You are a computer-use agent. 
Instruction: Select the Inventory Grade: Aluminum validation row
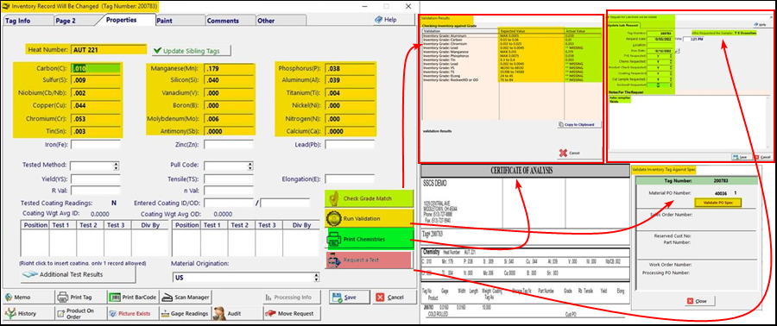[511, 35]
